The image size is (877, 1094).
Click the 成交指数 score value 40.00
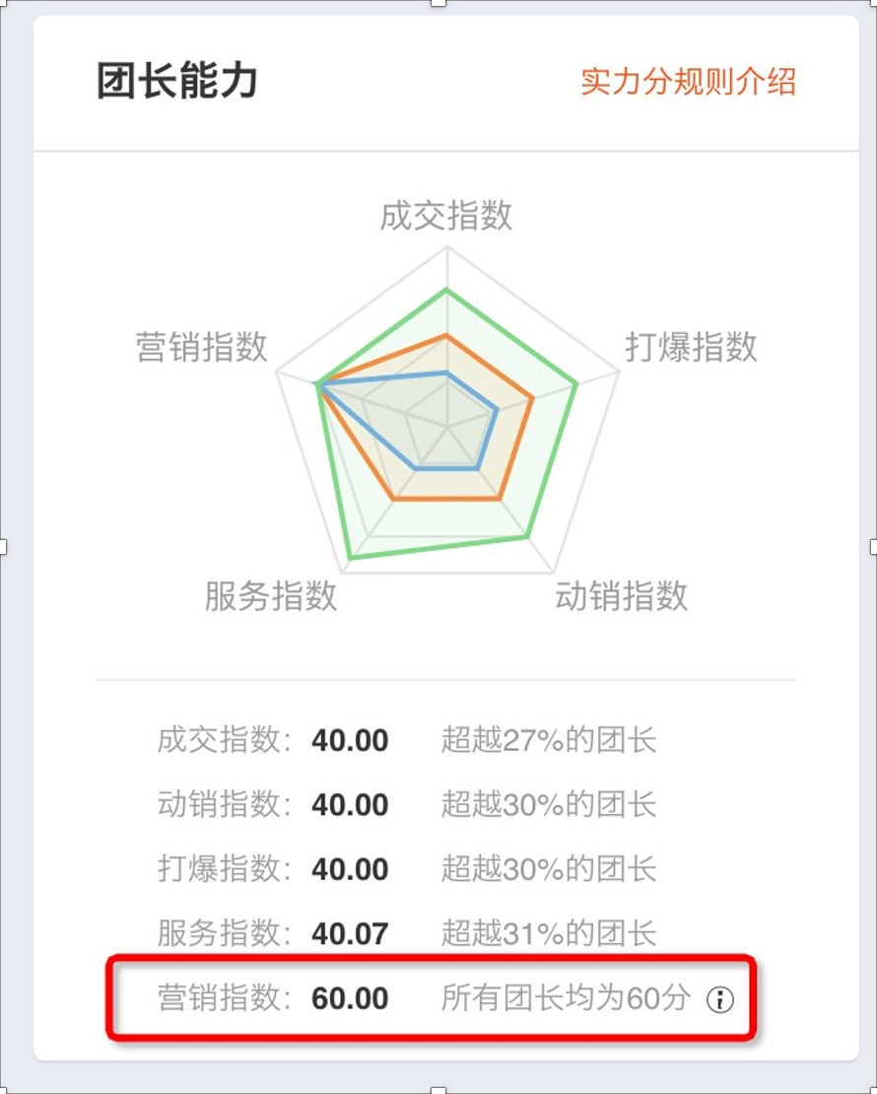point(350,740)
